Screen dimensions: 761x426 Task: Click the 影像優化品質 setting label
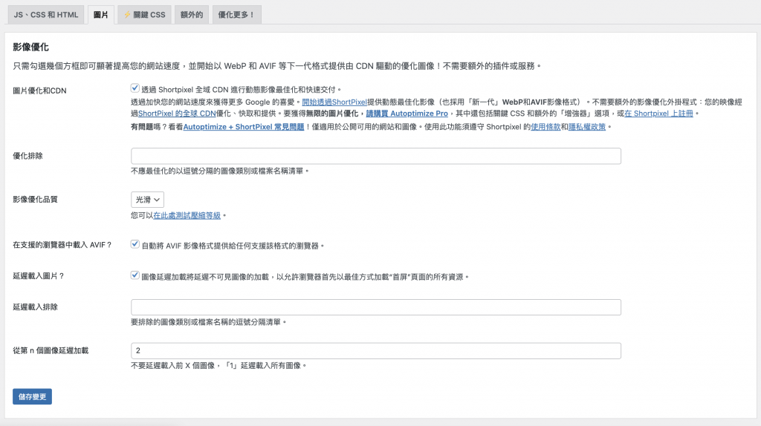(35, 199)
